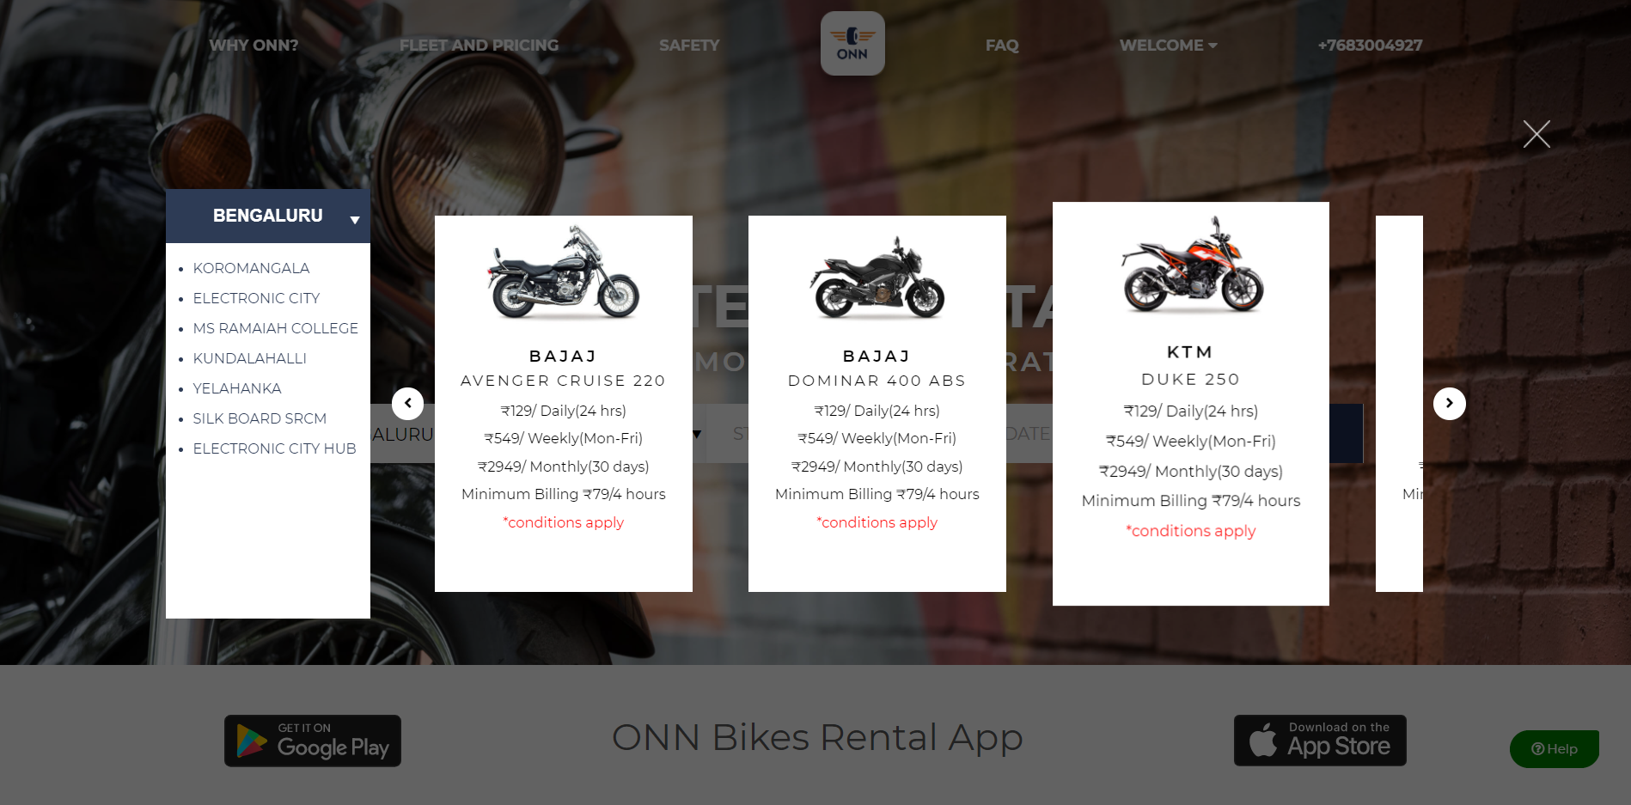The width and height of the screenshot is (1631, 805).
Task: Go to previous bike with left arrow
Action: point(407,403)
